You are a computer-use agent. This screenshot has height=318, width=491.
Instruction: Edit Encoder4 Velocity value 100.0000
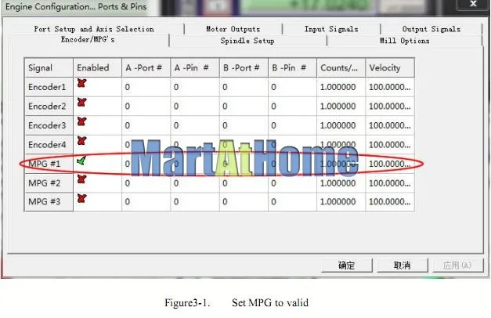[x=390, y=145]
